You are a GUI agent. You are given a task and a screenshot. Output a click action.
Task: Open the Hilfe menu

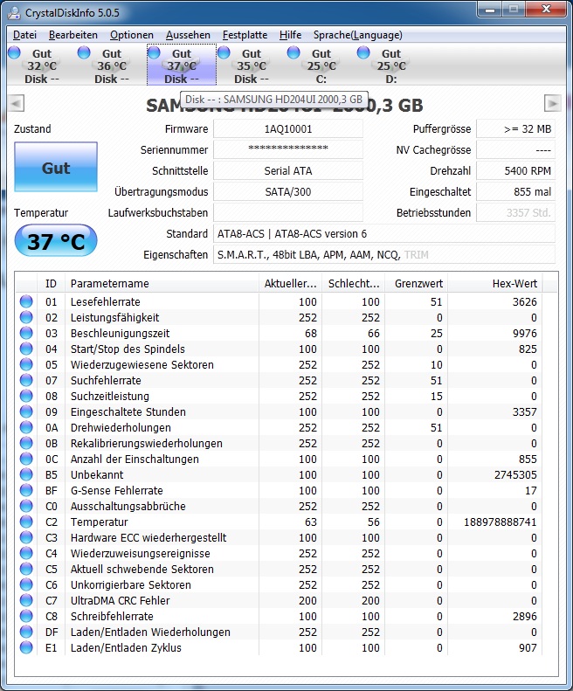coord(291,35)
